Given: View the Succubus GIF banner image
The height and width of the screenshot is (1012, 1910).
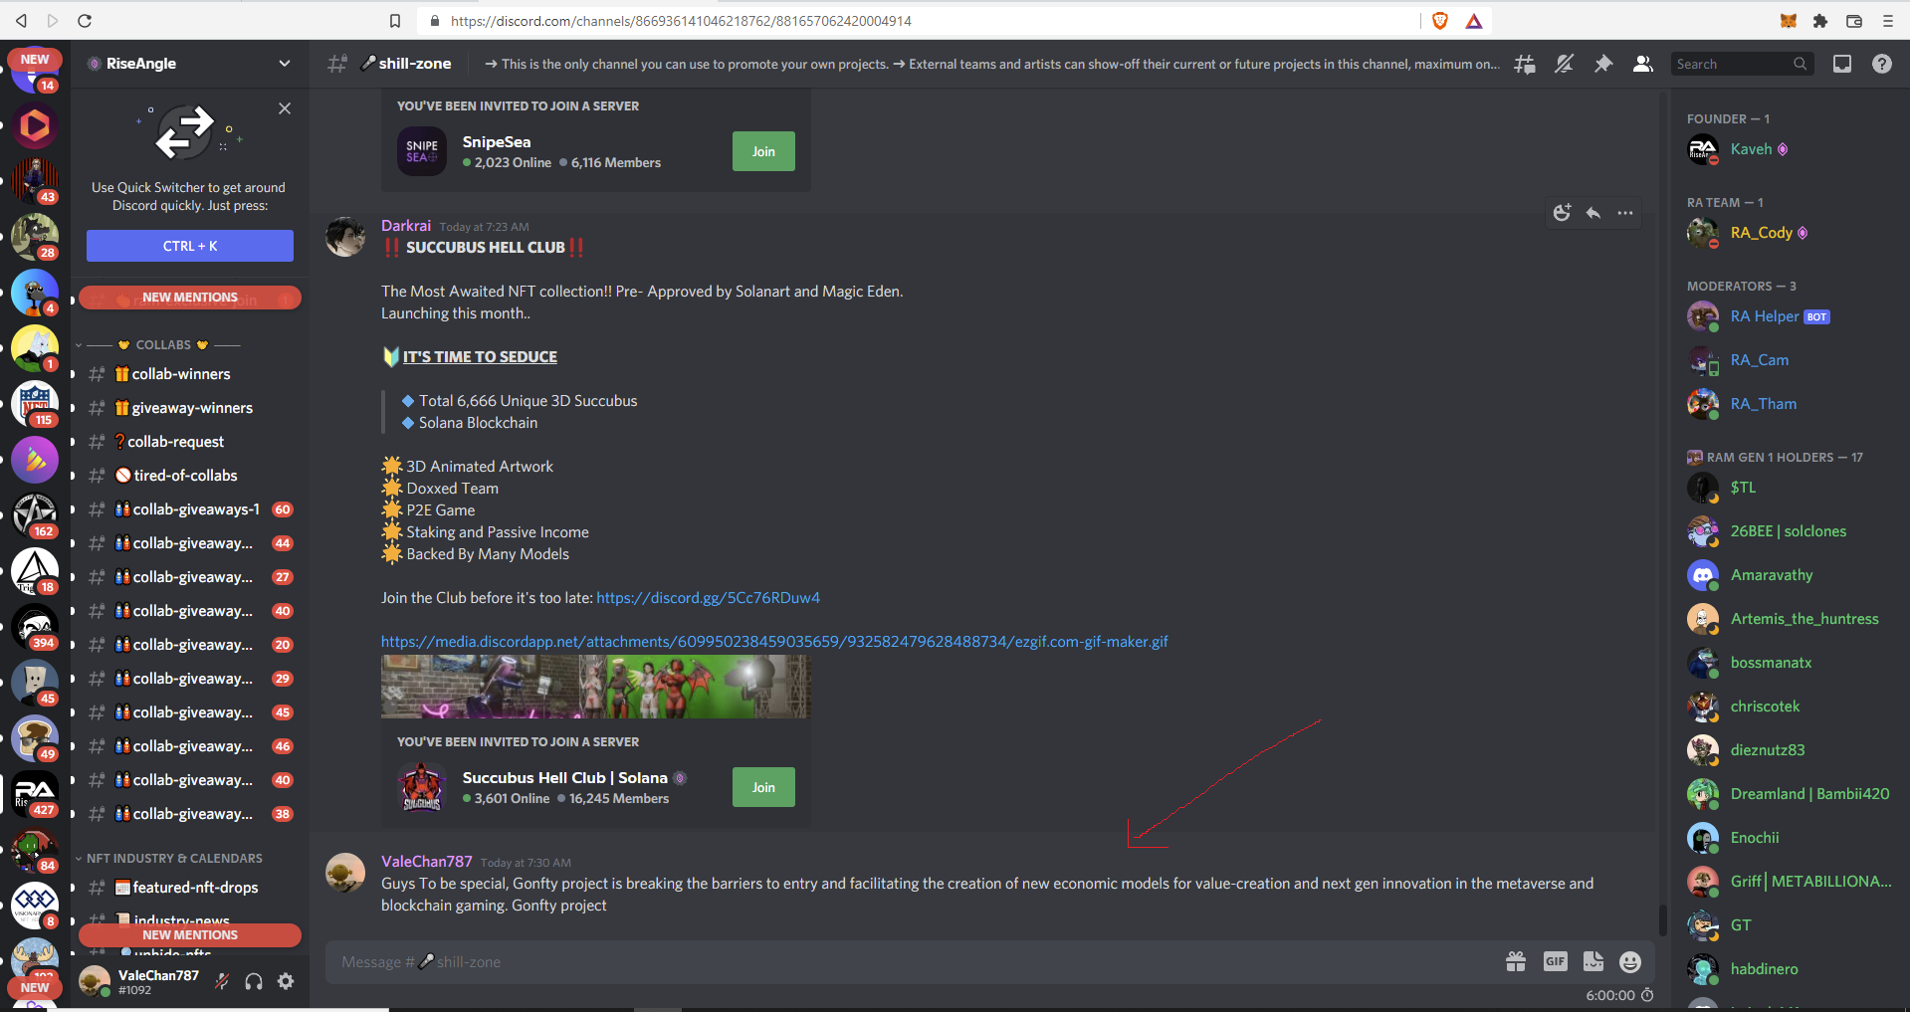Looking at the screenshot, I should click(595, 687).
